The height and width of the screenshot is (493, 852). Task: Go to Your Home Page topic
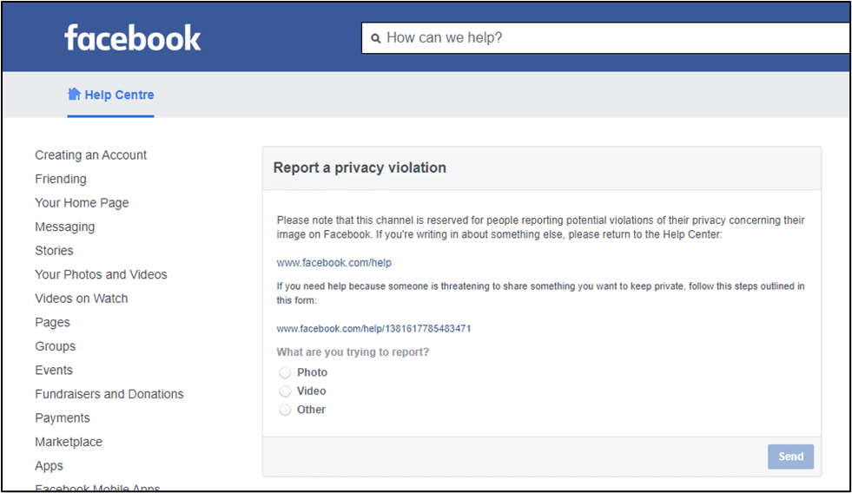pos(82,203)
